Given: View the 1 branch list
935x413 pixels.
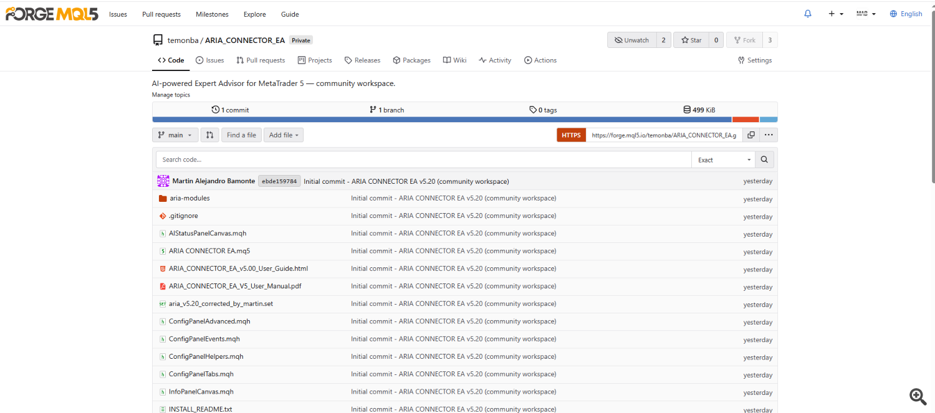Looking at the screenshot, I should (386, 110).
